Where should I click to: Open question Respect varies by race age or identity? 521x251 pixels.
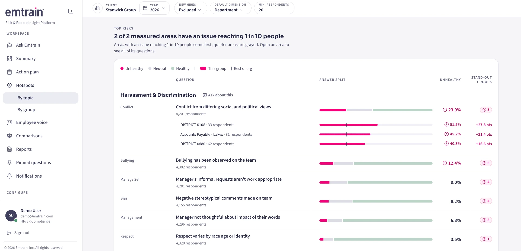click(213, 236)
